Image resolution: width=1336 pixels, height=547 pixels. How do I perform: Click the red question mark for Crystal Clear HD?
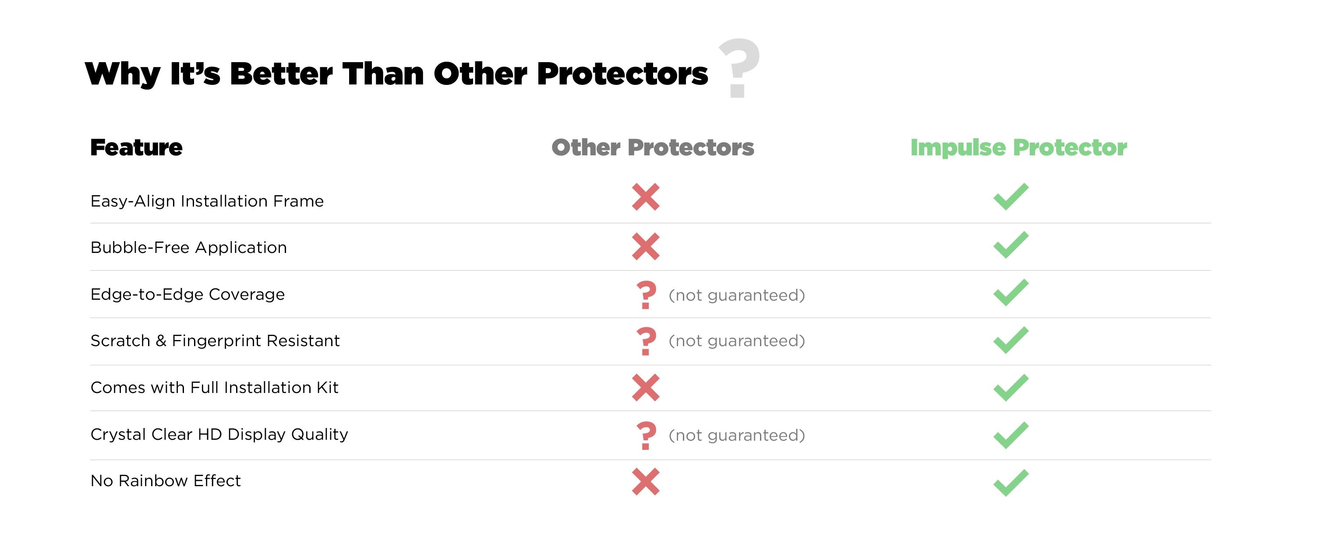[x=646, y=436]
